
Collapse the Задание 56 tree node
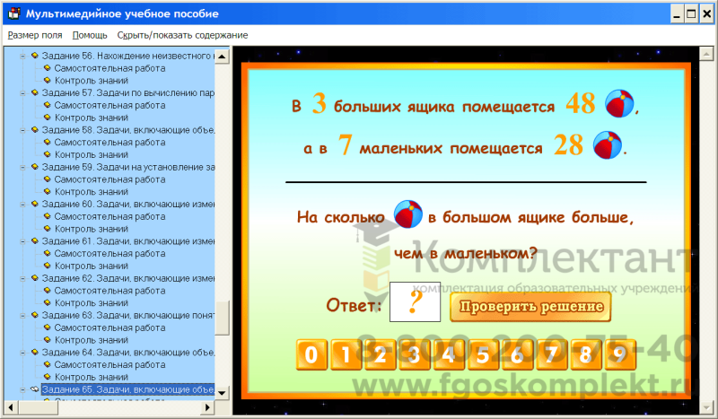[x=22, y=56]
